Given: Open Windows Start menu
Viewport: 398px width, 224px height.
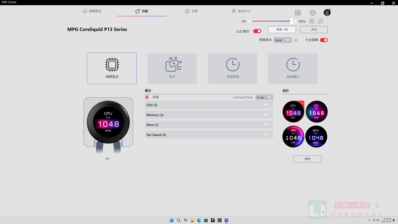Looking at the screenshot, I should pos(171,220).
